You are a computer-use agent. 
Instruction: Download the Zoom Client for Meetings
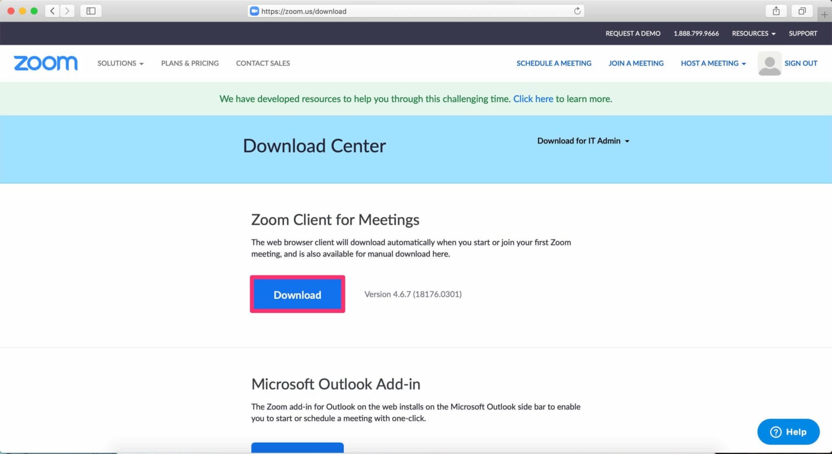[297, 295]
